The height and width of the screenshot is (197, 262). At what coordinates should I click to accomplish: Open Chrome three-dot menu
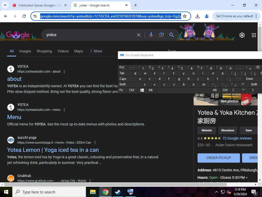[256, 16]
